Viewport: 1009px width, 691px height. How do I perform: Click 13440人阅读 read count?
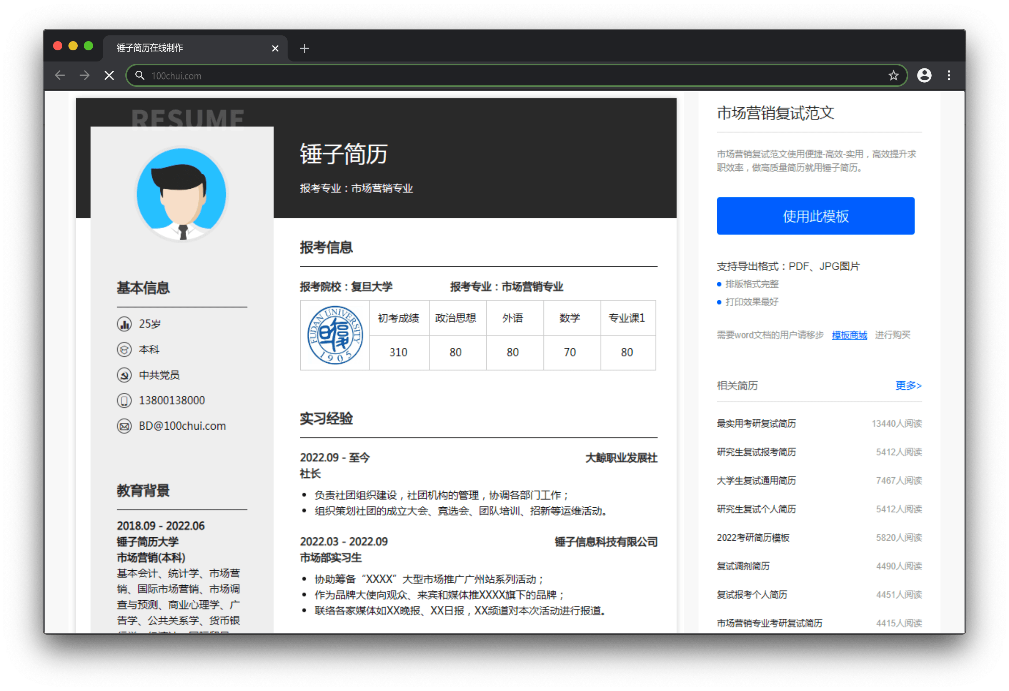897,424
